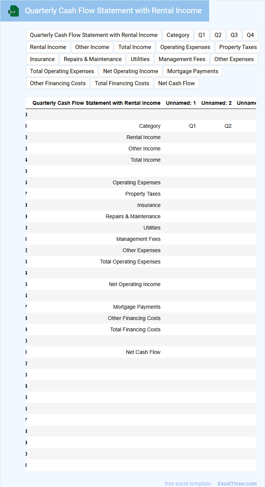This screenshot has width=265, height=487.
Task: Choose the Property Taxes tag
Action: [x=238, y=47]
